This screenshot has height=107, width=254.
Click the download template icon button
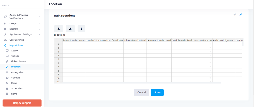(x=59, y=29)
